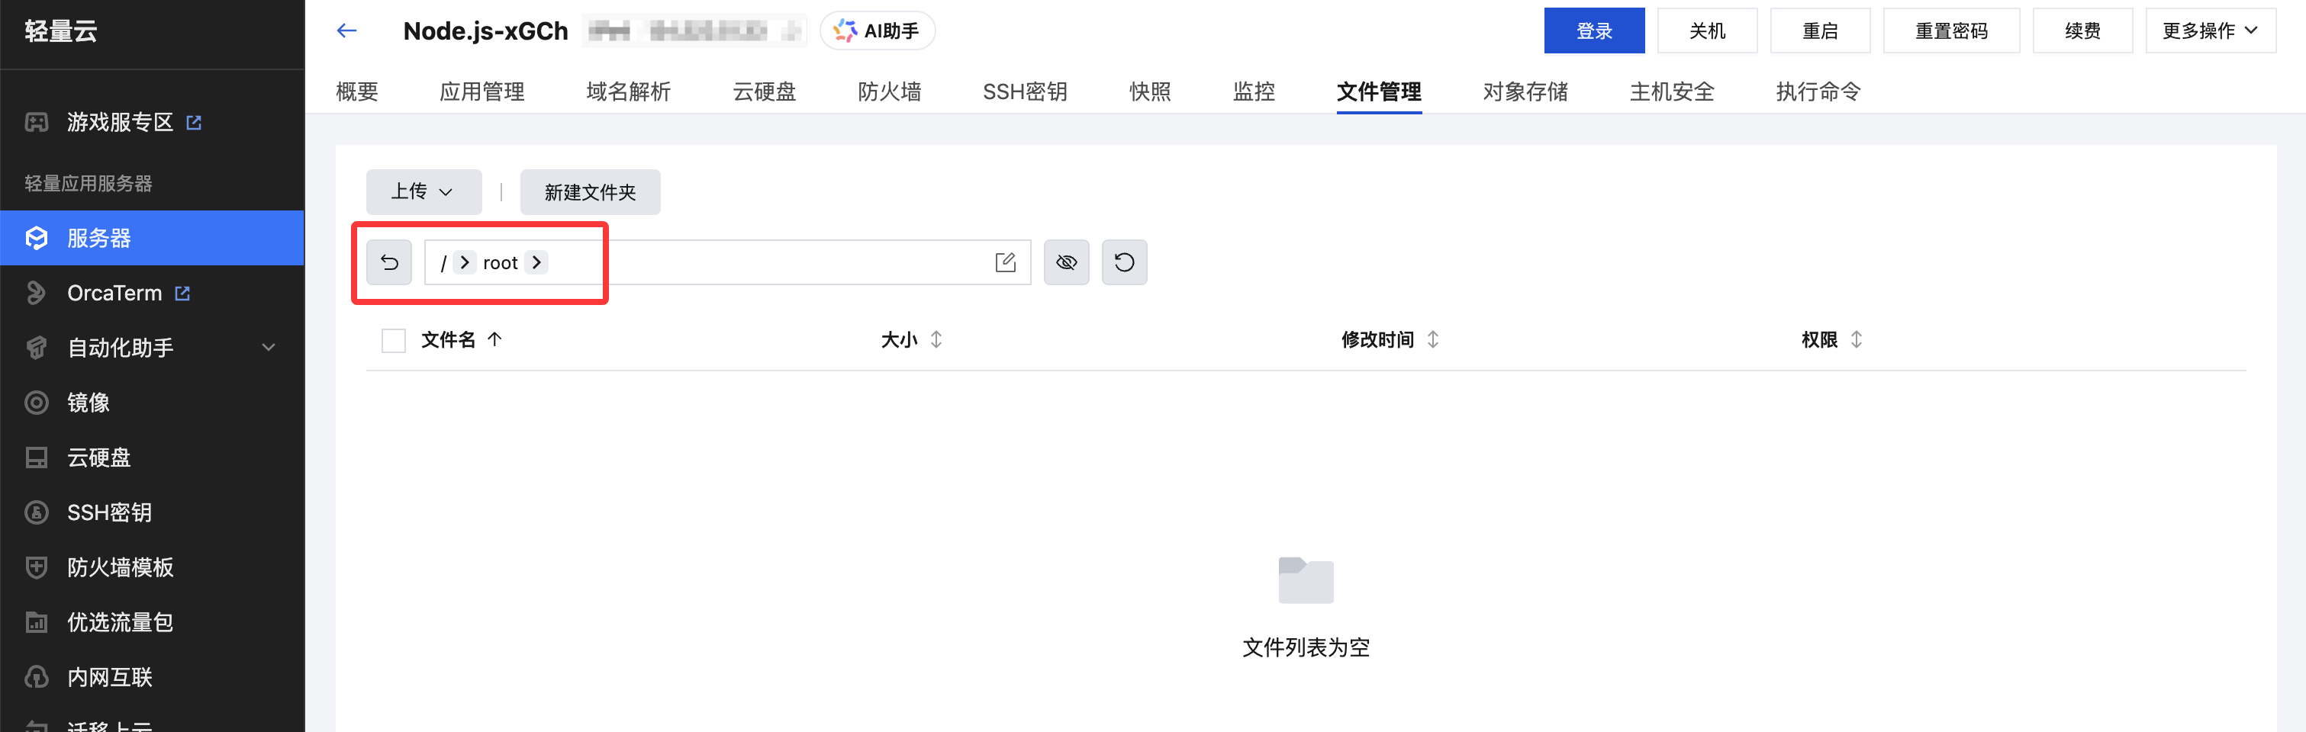Click the OrcaTerm sidebar icon

pos(37,293)
